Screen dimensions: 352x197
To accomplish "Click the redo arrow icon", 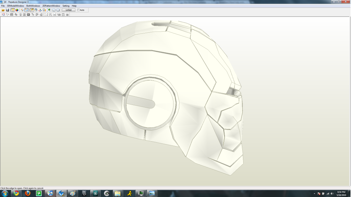I will tap(41, 14).
